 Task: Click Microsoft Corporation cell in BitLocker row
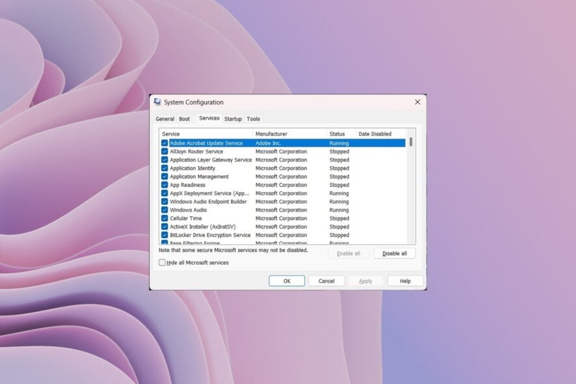(281, 235)
